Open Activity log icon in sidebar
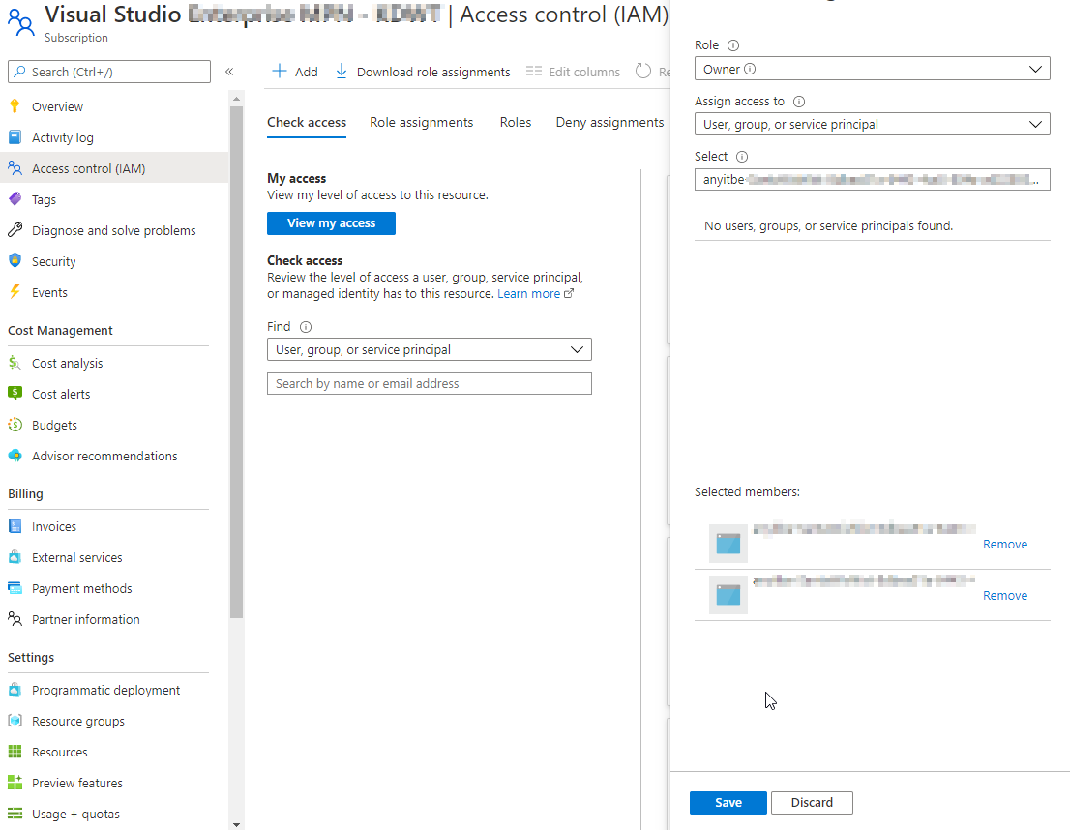This screenshot has height=830, width=1070. coord(15,137)
